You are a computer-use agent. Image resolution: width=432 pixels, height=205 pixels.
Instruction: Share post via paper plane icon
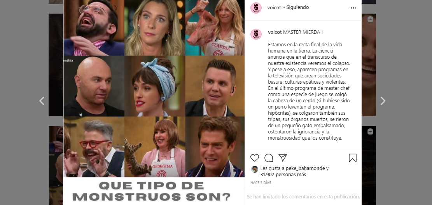coord(283,158)
